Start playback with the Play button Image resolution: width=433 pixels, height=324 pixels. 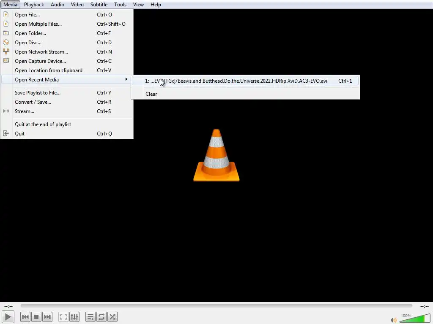click(x=8, y=317)
